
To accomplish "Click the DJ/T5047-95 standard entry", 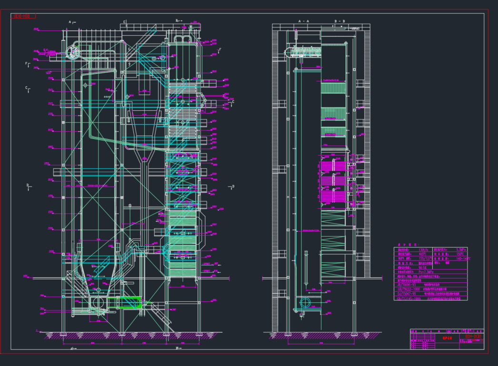I will pos(406,294).
